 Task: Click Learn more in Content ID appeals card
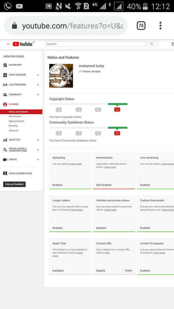159,253
